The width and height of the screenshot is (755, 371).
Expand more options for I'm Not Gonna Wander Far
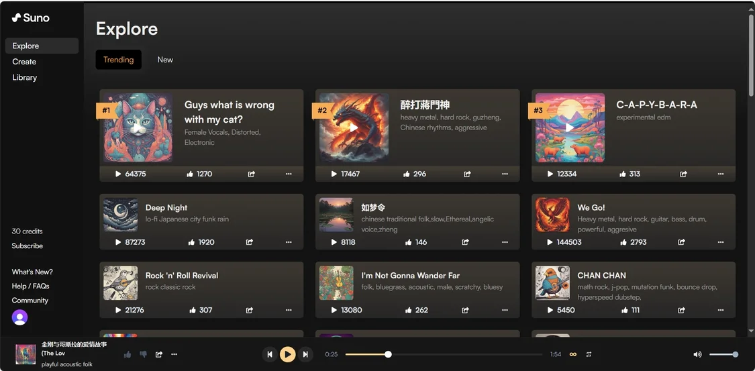[x=504, y=310]
